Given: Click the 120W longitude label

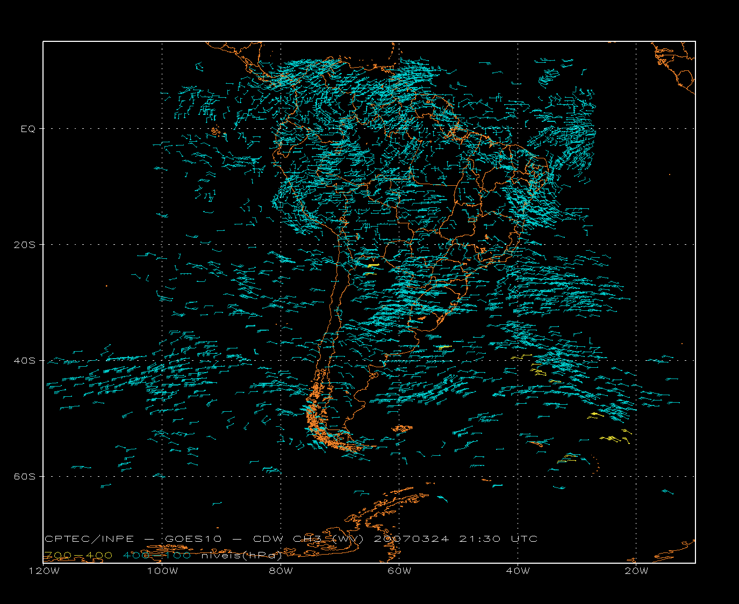Looking at the screenshot, I should [x=44, y=571].
